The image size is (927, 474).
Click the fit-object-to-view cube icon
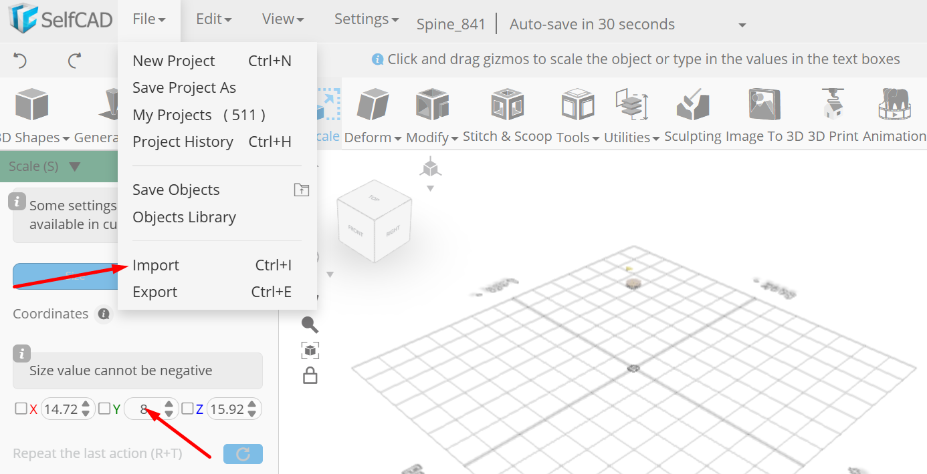coord(310,350)
